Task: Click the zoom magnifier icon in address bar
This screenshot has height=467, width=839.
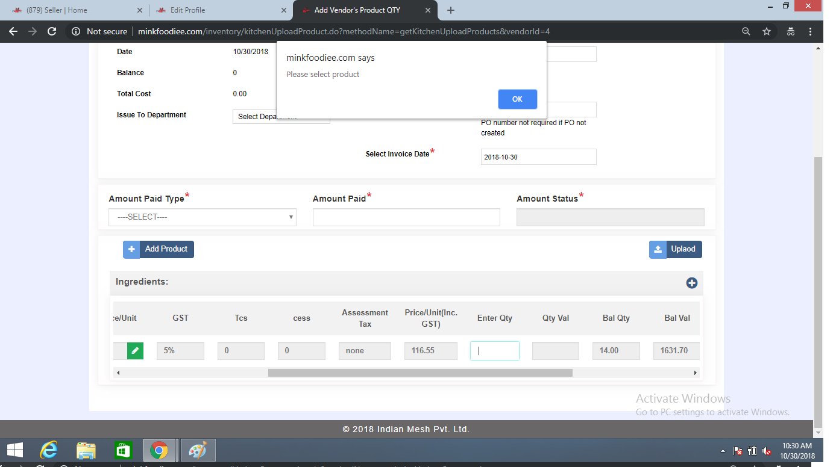Action: (746, 31)
